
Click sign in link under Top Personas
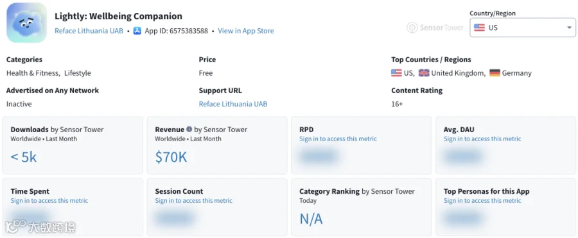pyautogui.click(x=482, y=201)
